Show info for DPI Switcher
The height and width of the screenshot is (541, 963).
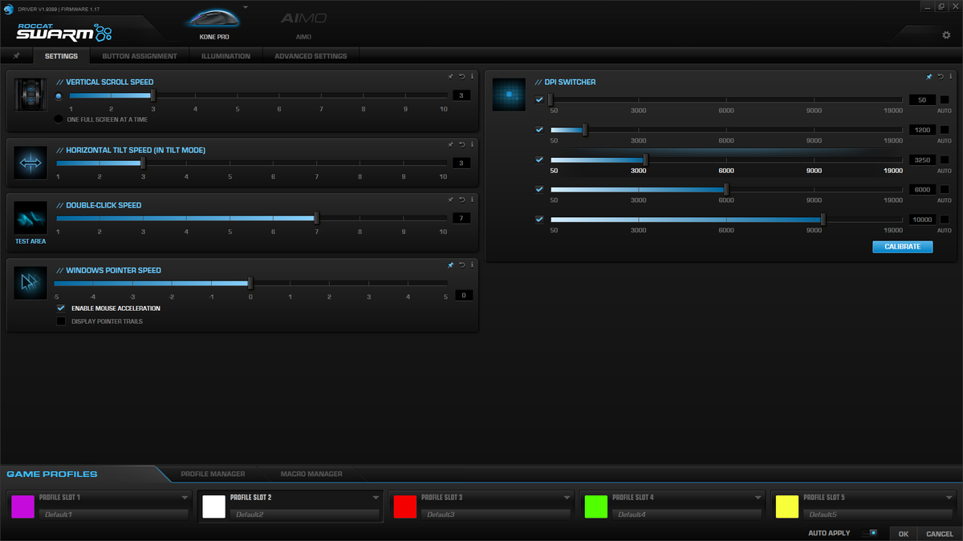(950, 76)
